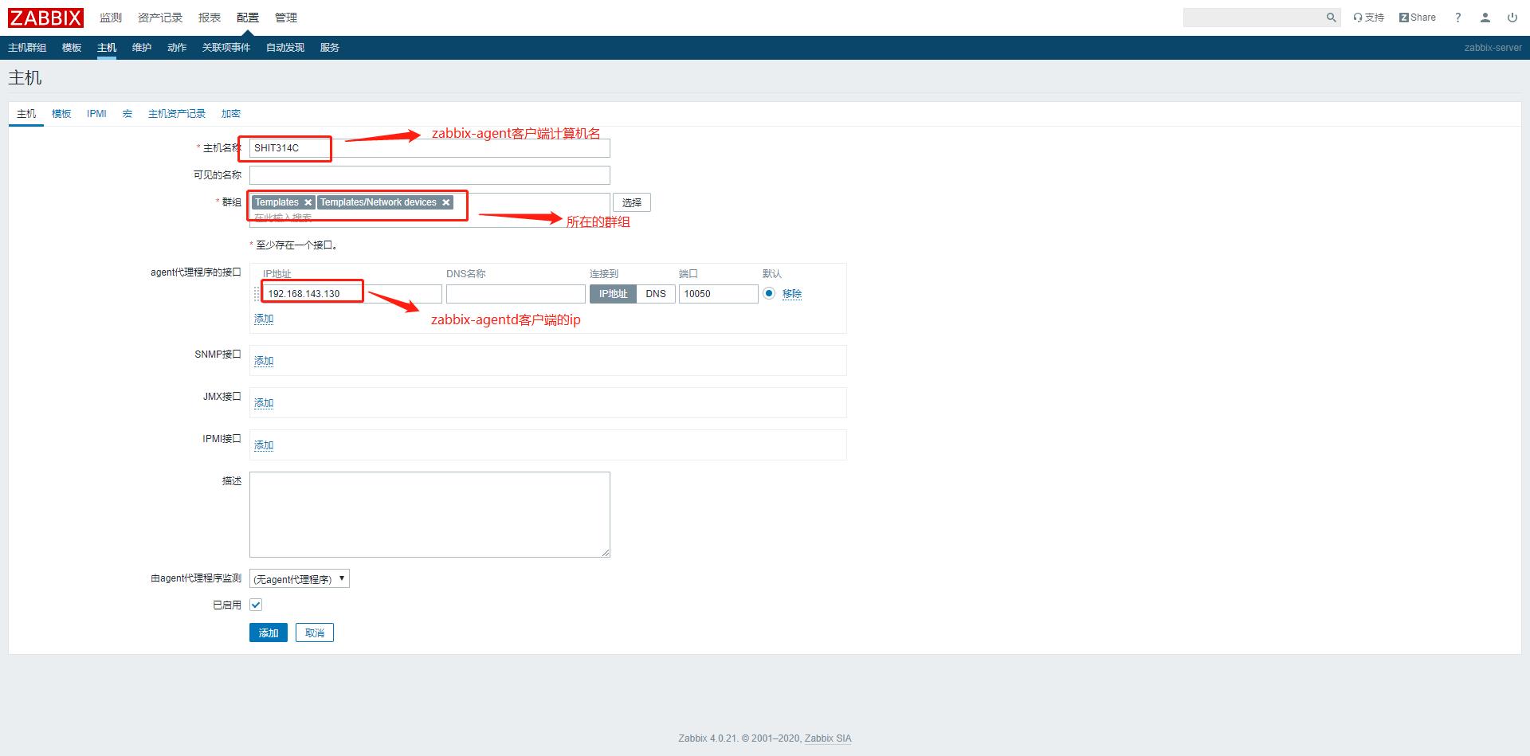Toggle the 已启用 checkbox
The image size is (1530, 756).
click(x=256, y=605)
